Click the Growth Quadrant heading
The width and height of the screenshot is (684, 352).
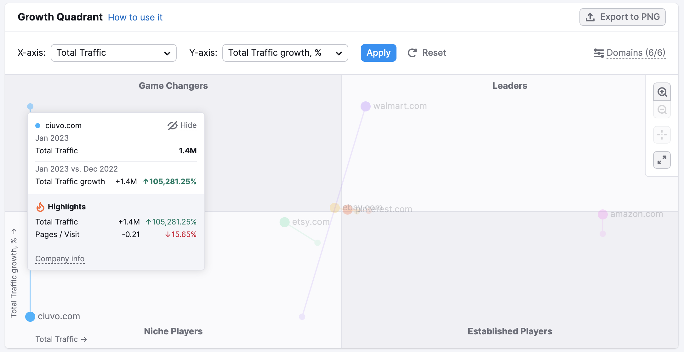[x=60, y=17]
